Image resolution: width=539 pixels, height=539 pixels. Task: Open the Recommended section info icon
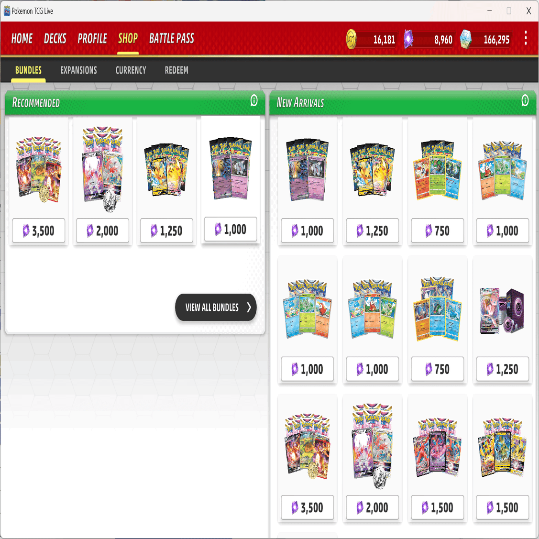(253, 100)
